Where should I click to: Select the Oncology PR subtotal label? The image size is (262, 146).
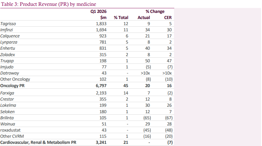(x=12, y=86)
